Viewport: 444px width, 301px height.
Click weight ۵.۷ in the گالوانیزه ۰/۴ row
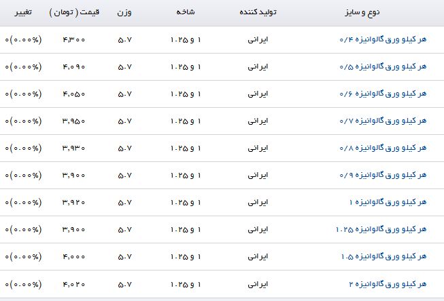click(x=124, y=40)
